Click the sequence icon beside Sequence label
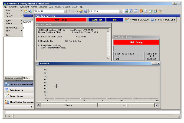The image size is (184, 123). (152, 20)
